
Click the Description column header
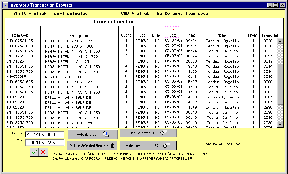[77, 35]
